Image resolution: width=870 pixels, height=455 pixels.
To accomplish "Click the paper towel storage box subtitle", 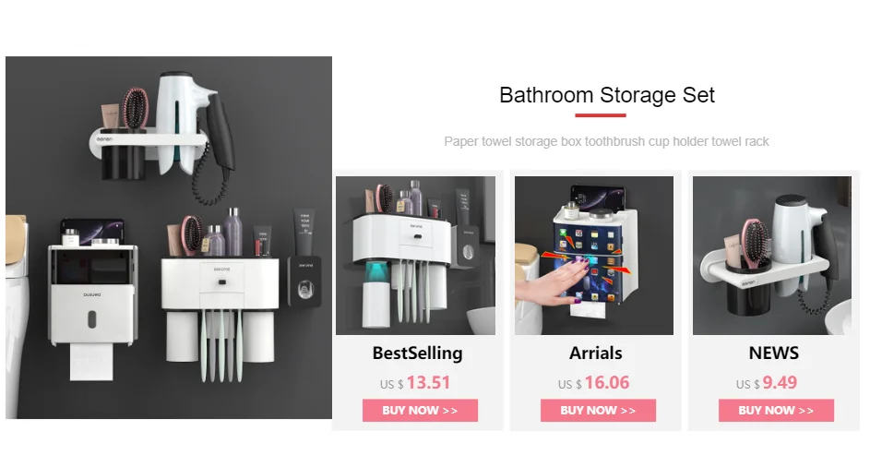I will [606, 141].
